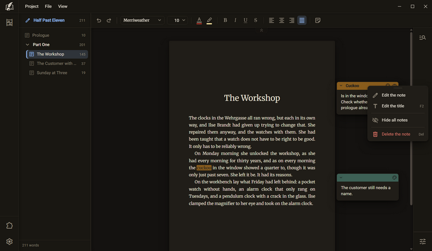
Task: Click the Half Past Eleven project title
Action: click(49, 20)
